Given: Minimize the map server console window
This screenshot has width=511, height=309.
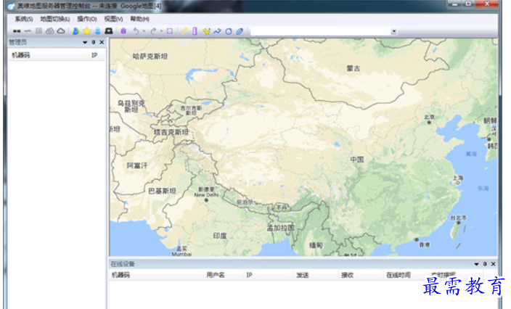Looking at the screenshot, I should (455, 4).
